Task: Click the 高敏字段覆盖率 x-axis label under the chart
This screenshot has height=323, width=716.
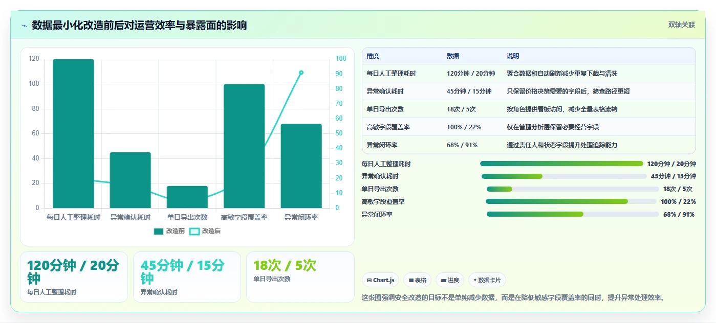Action: (x=244, y=217)
